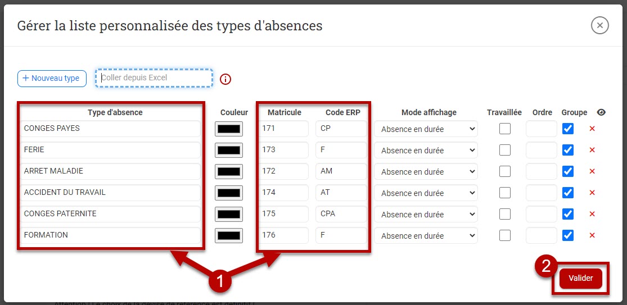Viewport: 627px width, 305px height.
Task: Delete the CONGES PAYES row with red X
Action: [x=592, y=129]
